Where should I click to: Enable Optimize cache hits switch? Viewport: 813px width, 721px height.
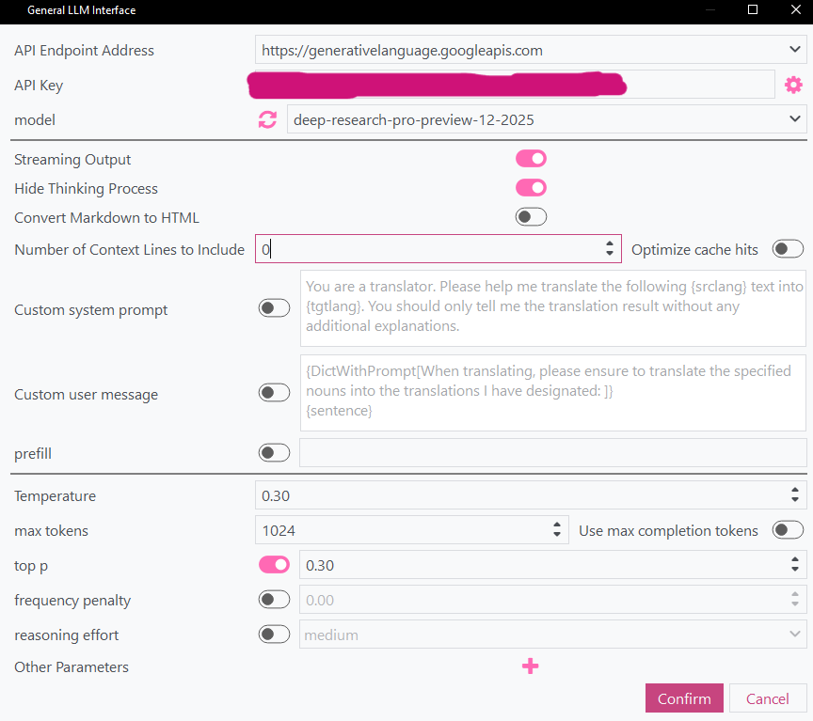point(788,249)
